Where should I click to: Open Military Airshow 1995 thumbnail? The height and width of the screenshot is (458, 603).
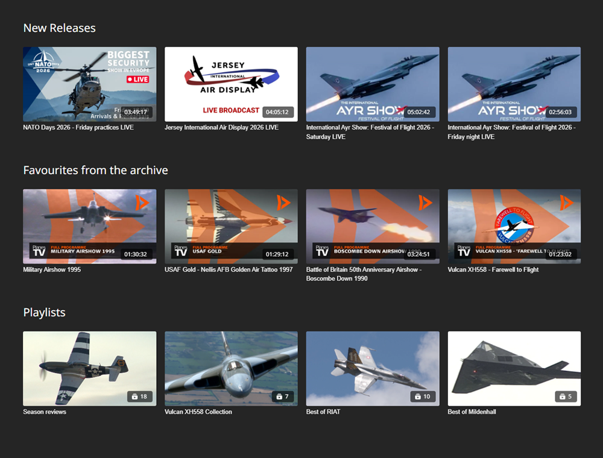point(90,227)
